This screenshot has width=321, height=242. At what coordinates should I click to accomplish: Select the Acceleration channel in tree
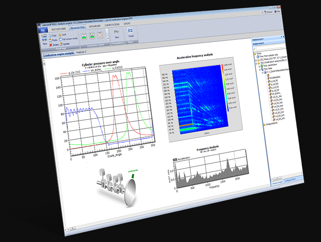point(275,77)
